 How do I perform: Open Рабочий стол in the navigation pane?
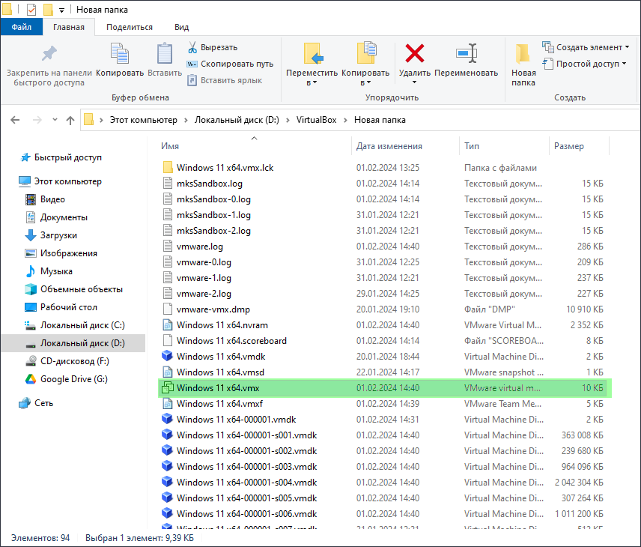69,307
